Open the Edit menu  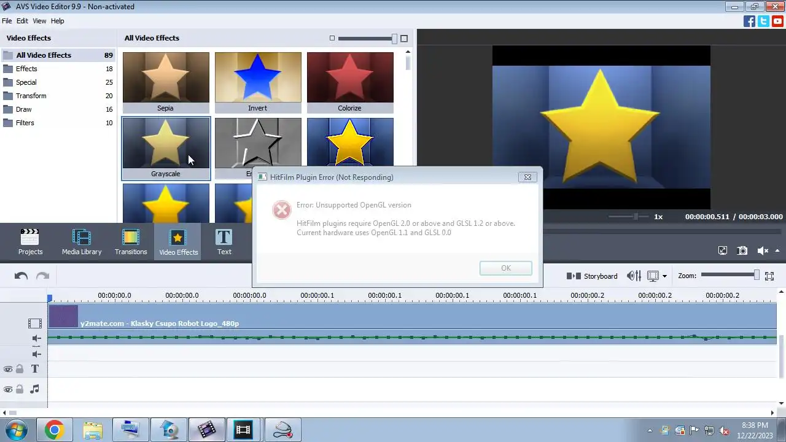[x=22, y=21]
